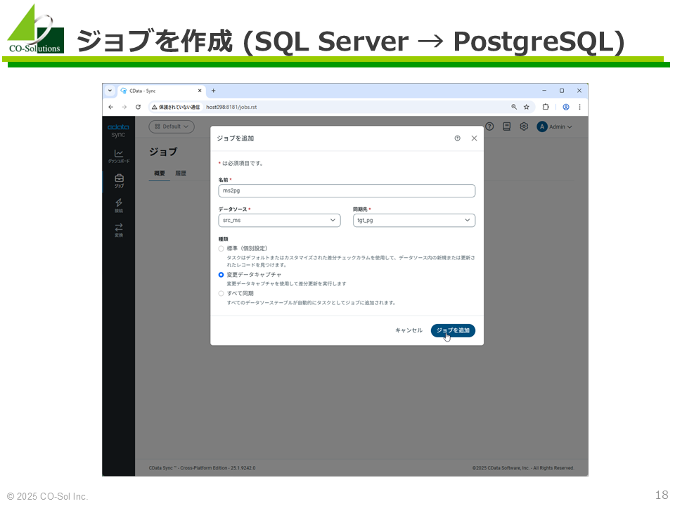
Task: Select the CData - Sync browser tab
Action: coord(161,91)
